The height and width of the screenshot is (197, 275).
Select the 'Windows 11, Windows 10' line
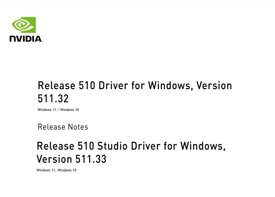tap(56, 170)
